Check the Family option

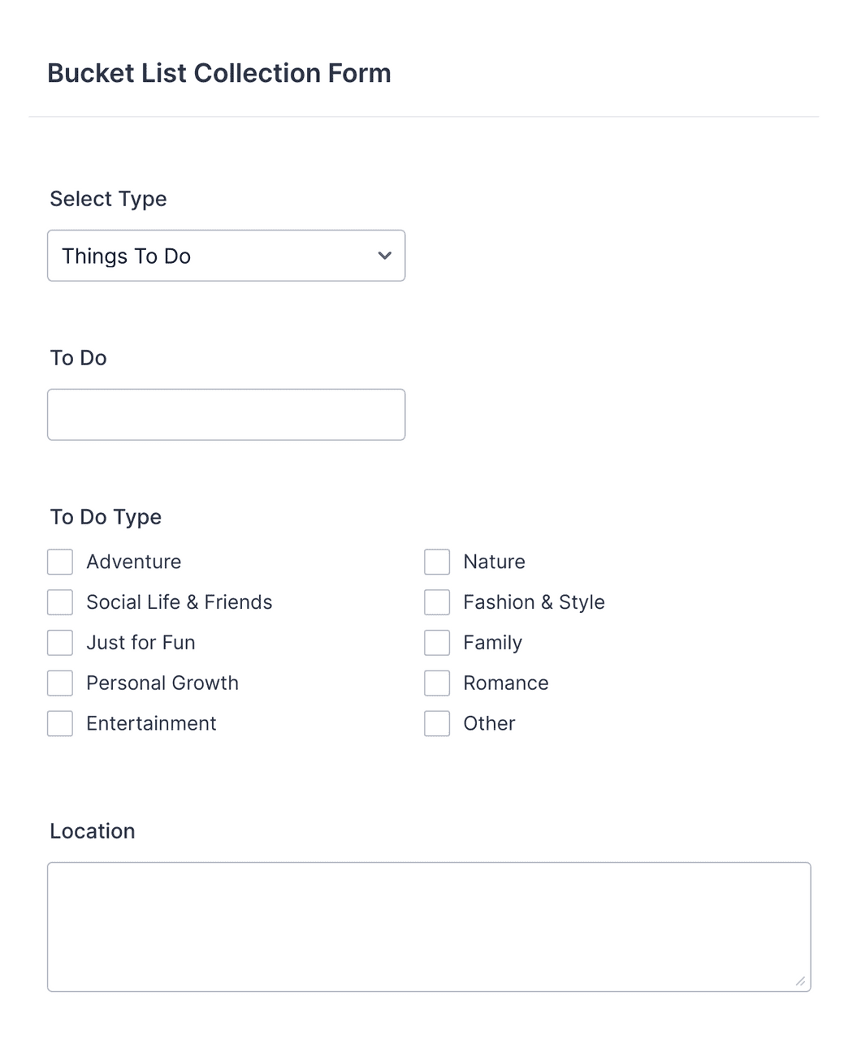point(436,642)
